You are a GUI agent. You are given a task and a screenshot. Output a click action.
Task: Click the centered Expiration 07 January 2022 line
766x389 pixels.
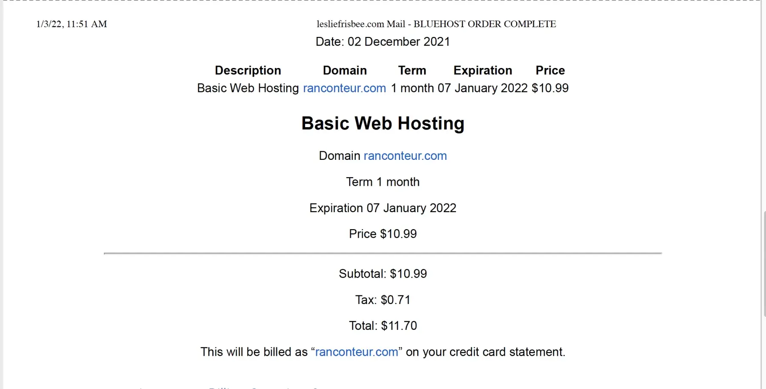point(383,208)
